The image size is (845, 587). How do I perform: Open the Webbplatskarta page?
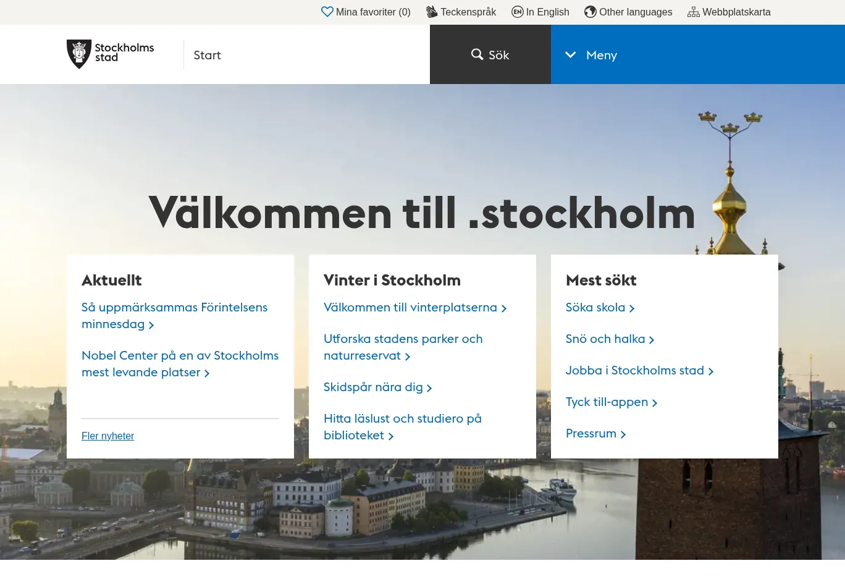coord(736,12)
